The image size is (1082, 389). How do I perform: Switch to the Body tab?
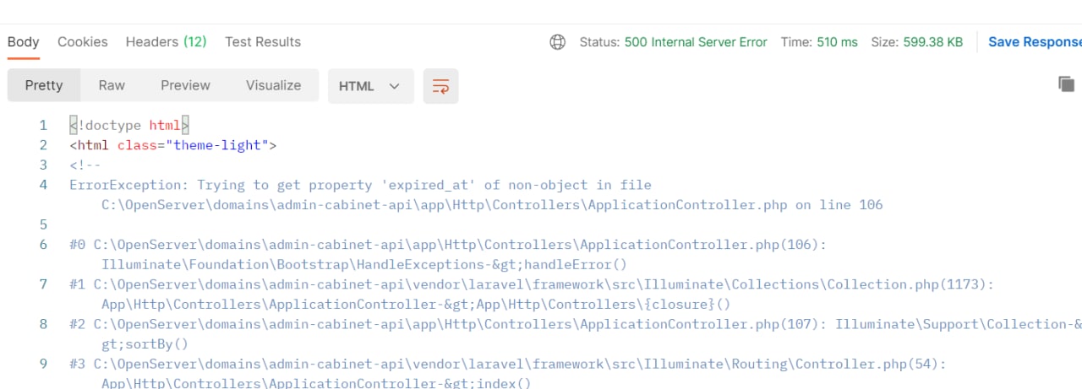tap(23, 42)
